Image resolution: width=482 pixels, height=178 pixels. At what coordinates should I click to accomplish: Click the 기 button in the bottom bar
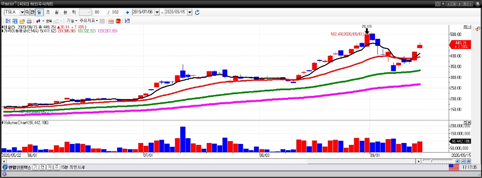pos(35,167)
